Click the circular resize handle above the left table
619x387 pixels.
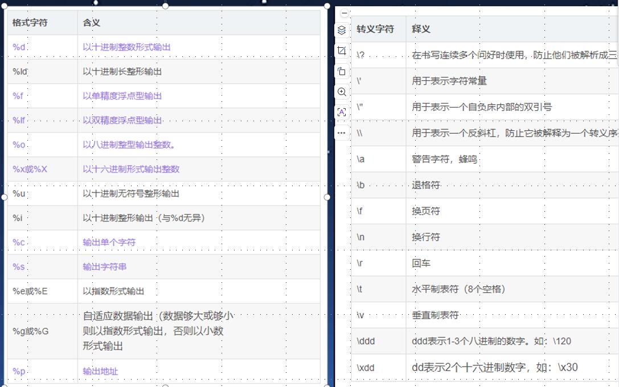(165, 6)
